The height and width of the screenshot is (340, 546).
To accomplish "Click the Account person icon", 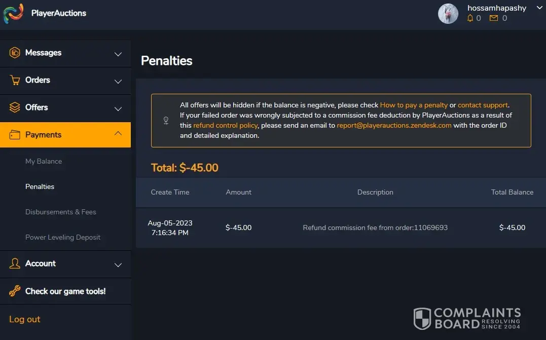I will coord(15,263).
